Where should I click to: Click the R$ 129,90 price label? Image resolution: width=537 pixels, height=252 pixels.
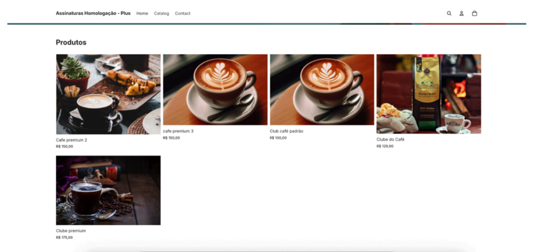pyautogui.click(x=385, y=146)
